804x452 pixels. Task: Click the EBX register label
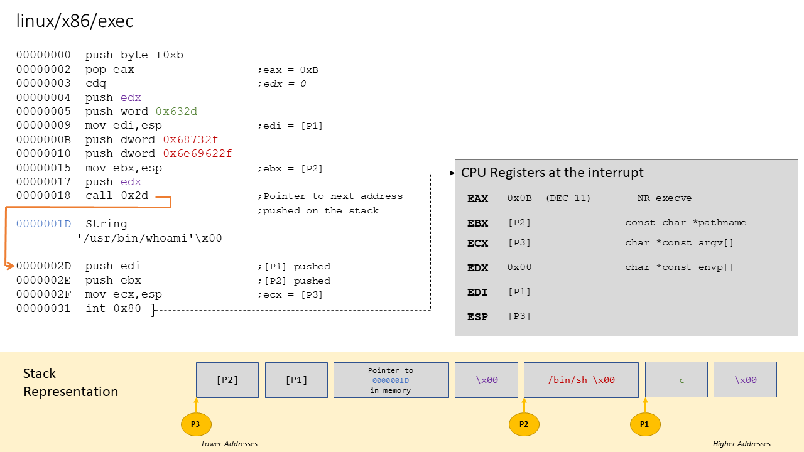477,223
